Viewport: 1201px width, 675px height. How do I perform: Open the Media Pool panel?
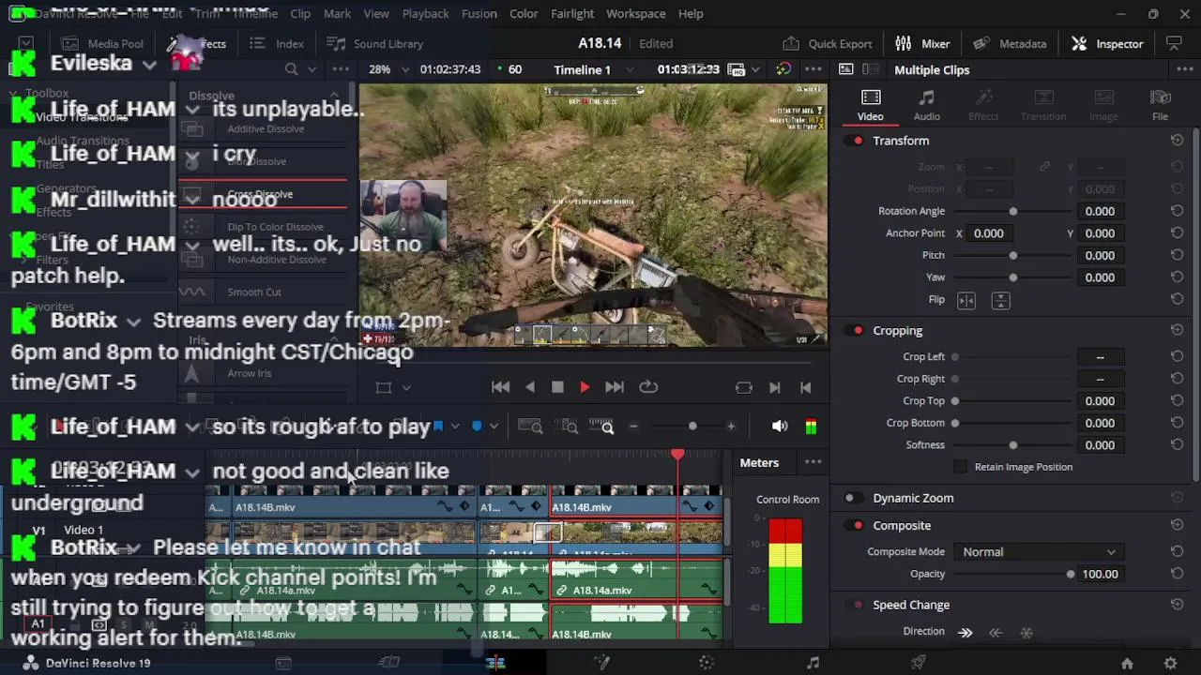(x=102, y=43)
